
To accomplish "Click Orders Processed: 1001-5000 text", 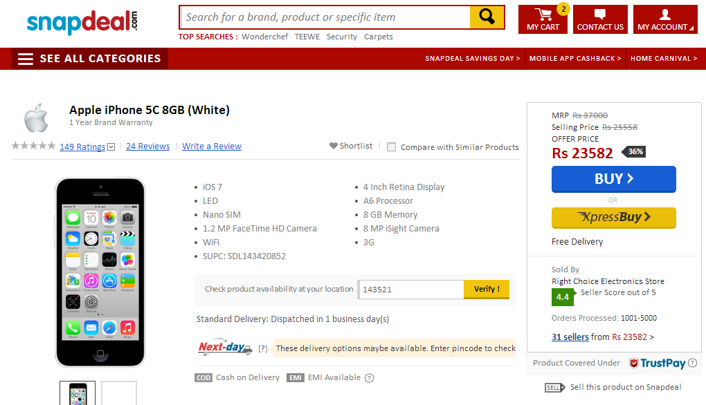I will coord(604,318).
